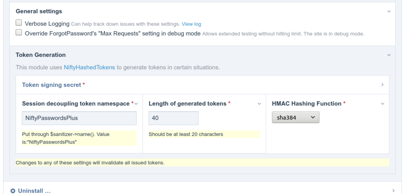Image resolution: width=405 pixels, height=194 pixels.
Task: Click the Uninstall circle-x icon
Action: click(x=13, y=191)
